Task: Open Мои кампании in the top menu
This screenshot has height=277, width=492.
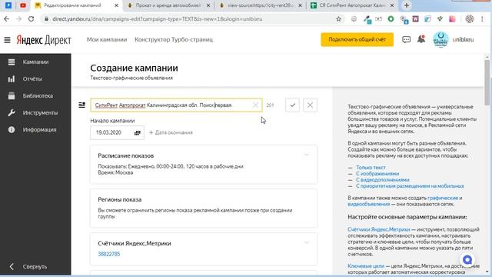Action: tap(107, 39)
